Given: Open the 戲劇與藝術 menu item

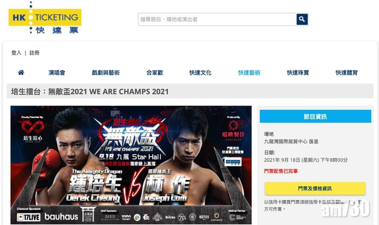Looking at the screenshot, I should pyautogui.click(x=106, y=73).
